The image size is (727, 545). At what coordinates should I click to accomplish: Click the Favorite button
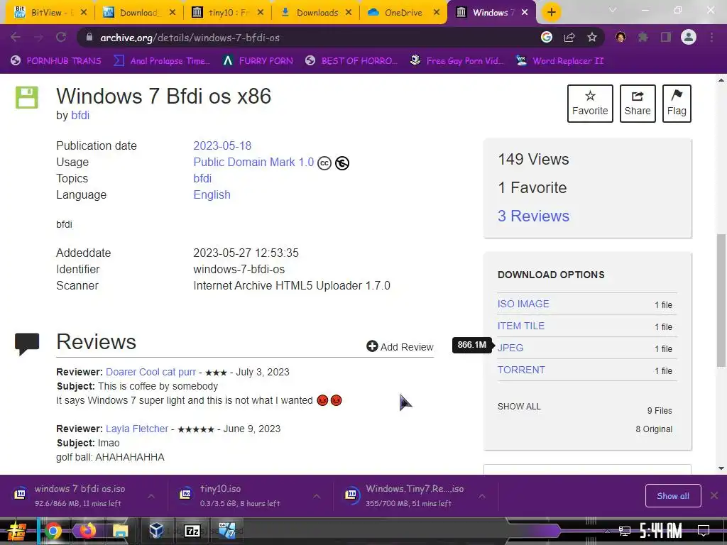[x=590, y=104]
